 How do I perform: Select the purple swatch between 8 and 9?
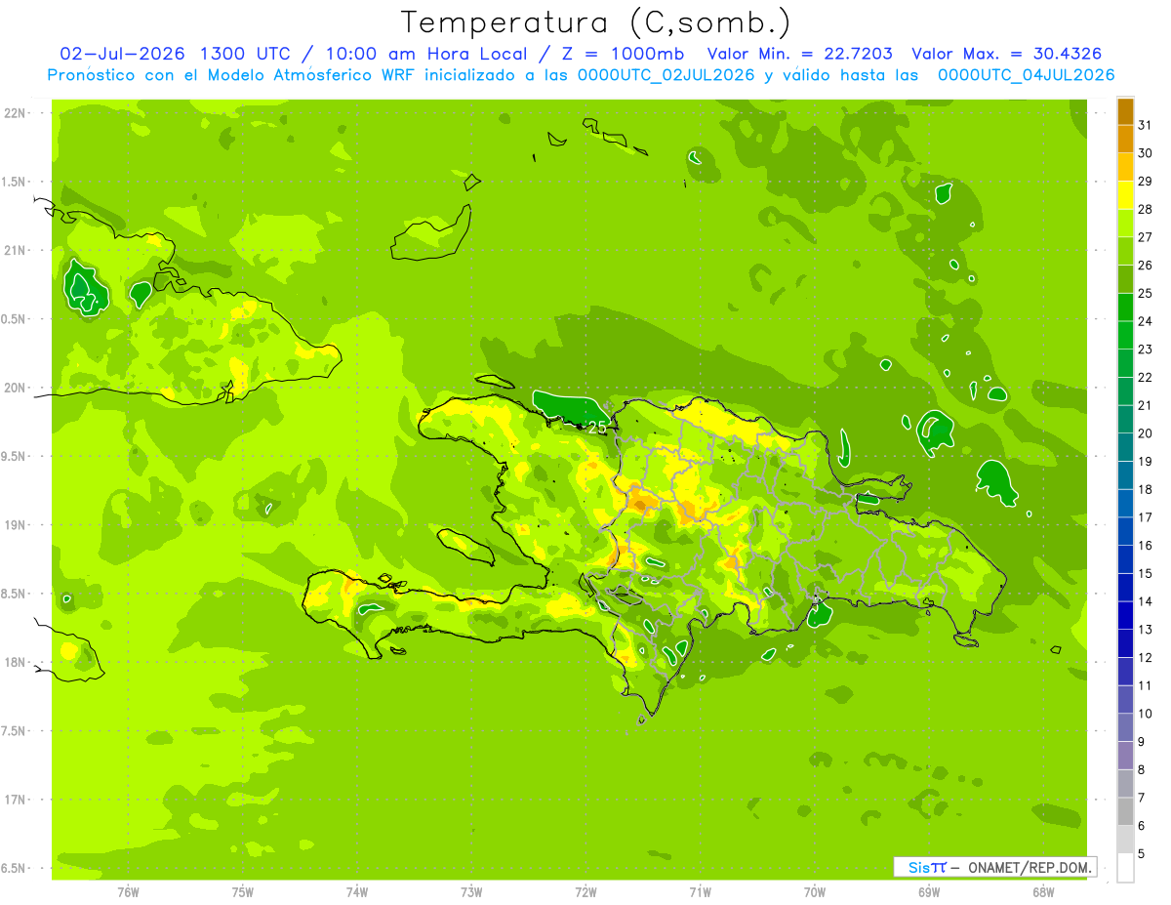click(1125, 756)
